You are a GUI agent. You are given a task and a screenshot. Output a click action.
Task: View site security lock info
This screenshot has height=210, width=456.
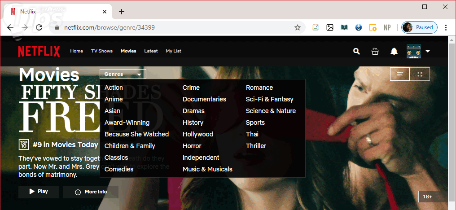pyautogui.click(x=57, y=27)
